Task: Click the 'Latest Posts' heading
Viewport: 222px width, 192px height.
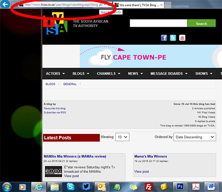Action: coord(71,138)
